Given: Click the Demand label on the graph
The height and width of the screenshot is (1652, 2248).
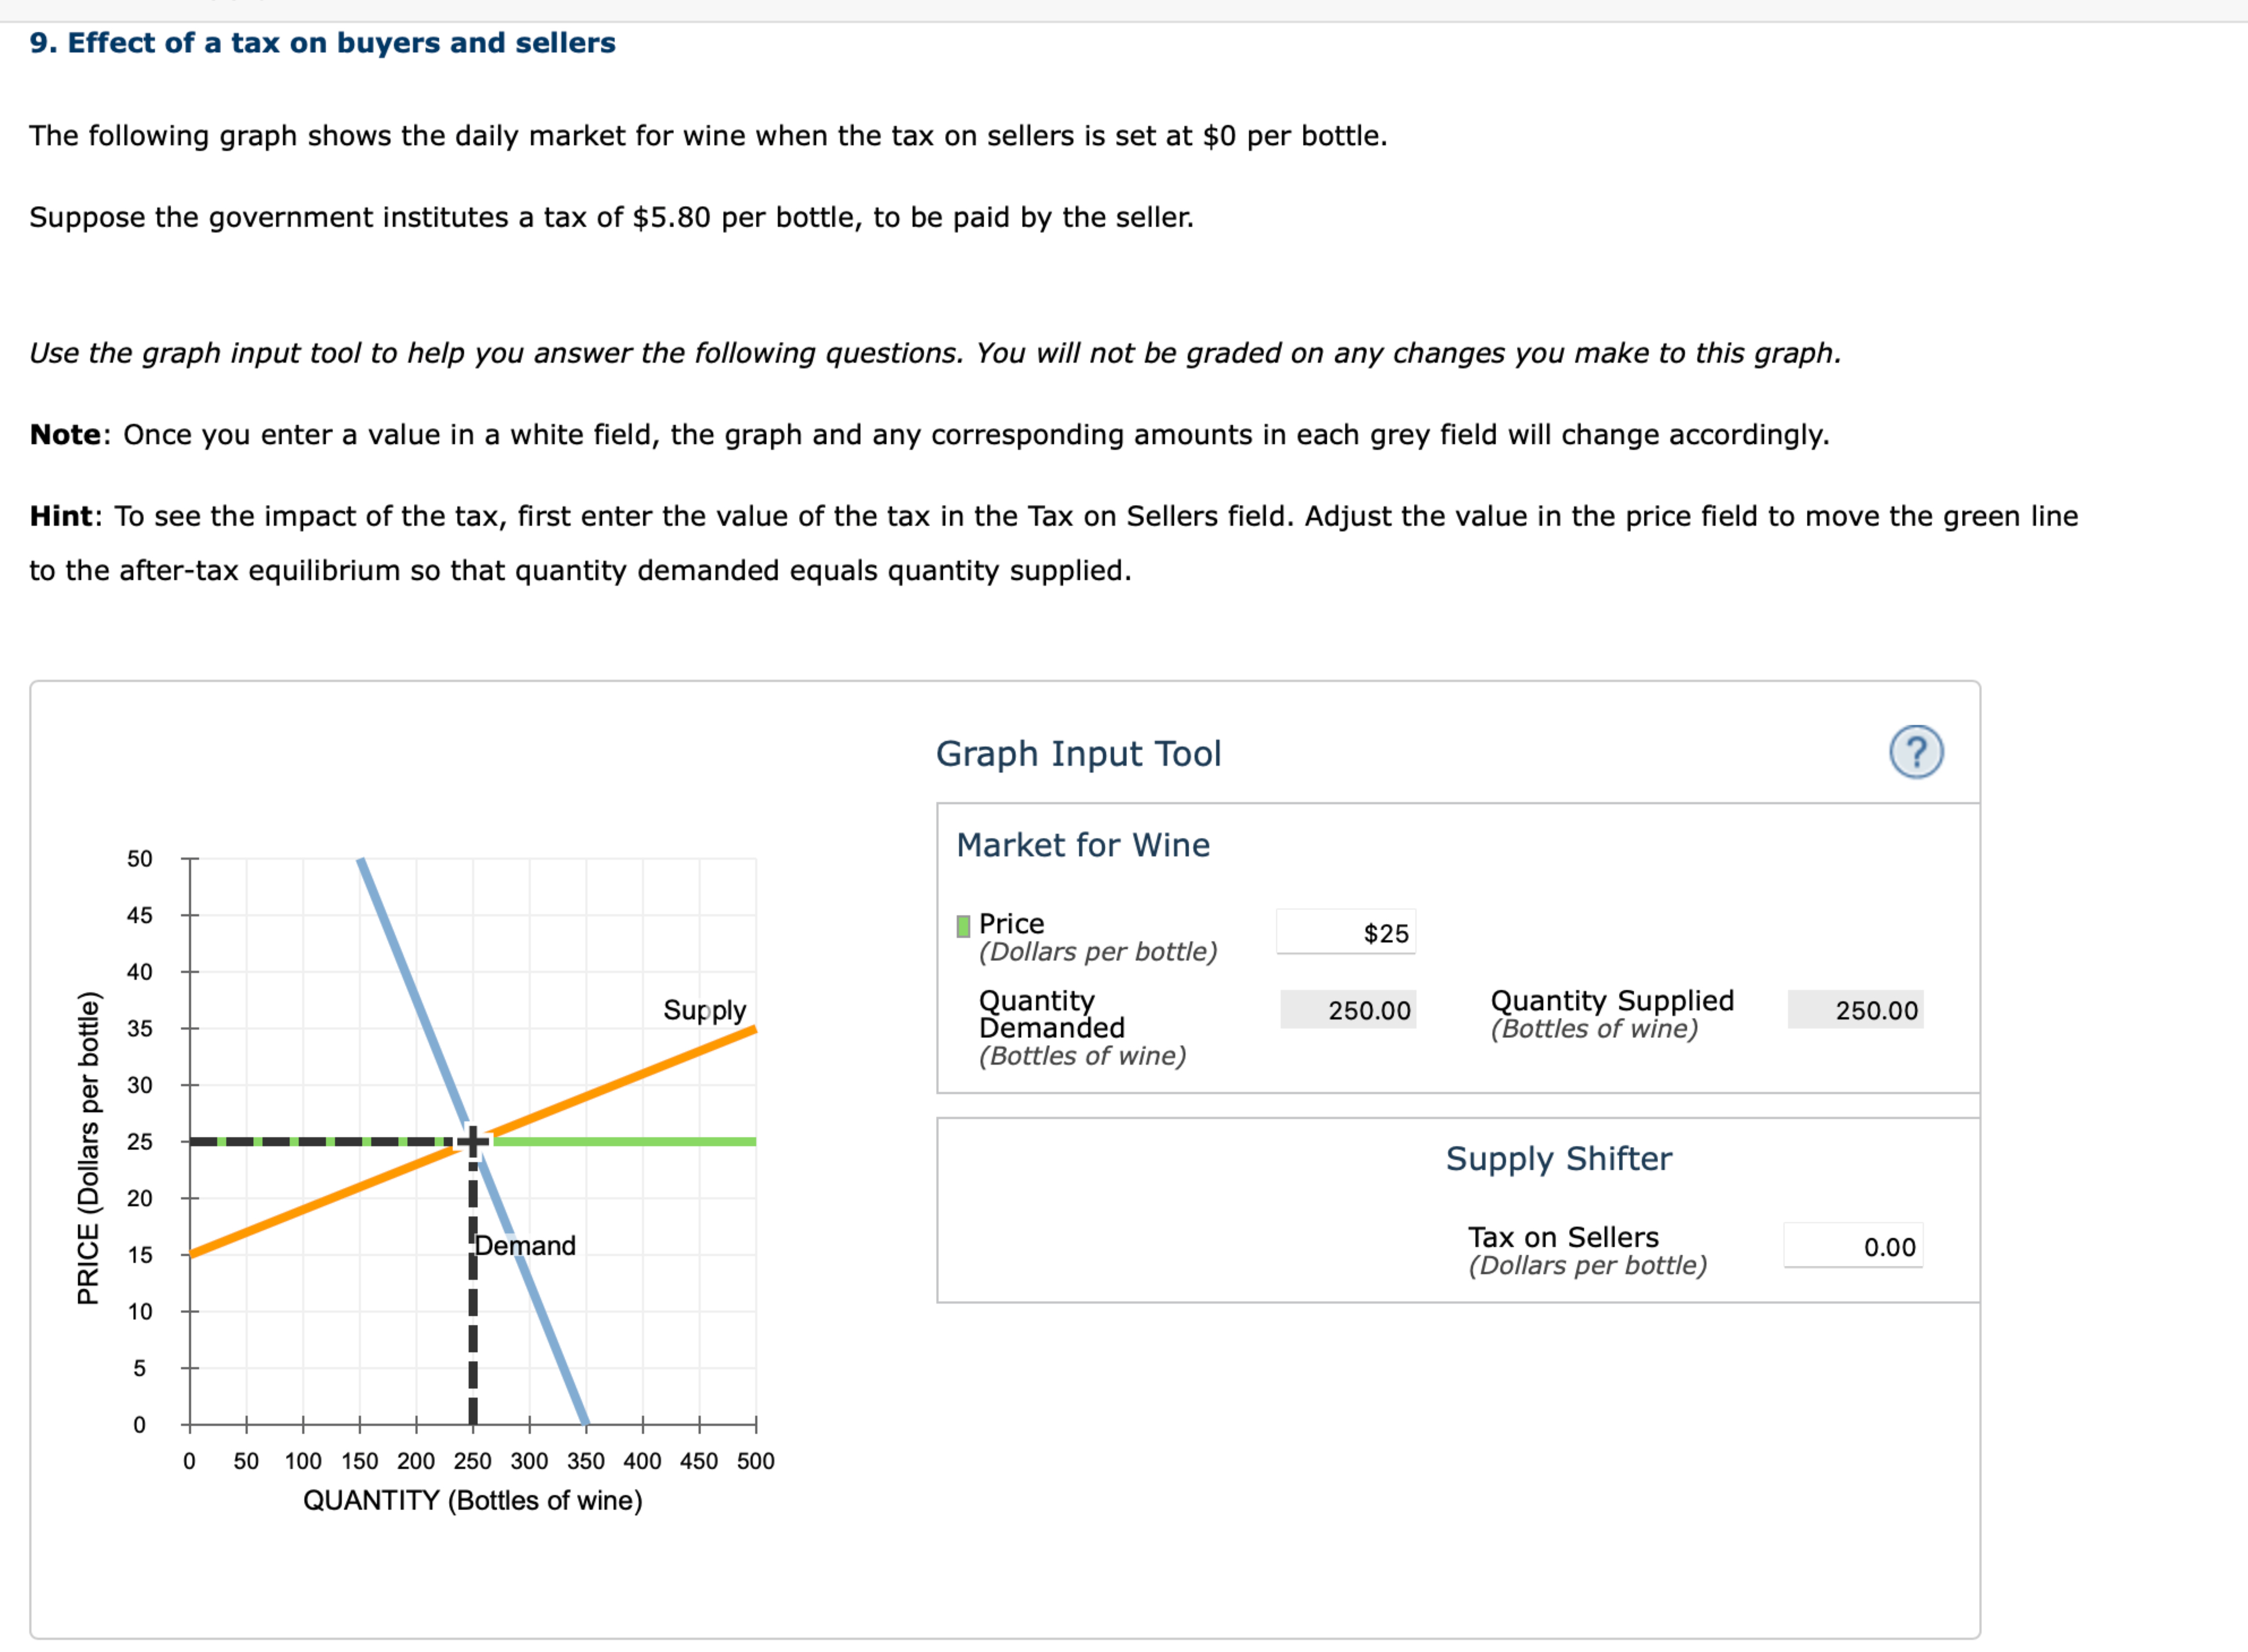Looking at the screenshot, I should coord(524,1246).
